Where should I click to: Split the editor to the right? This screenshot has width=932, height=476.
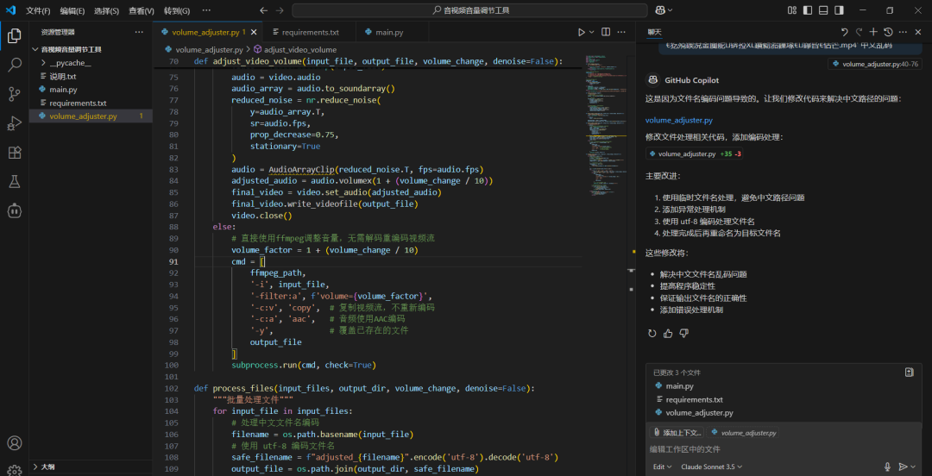click(606, 32)
